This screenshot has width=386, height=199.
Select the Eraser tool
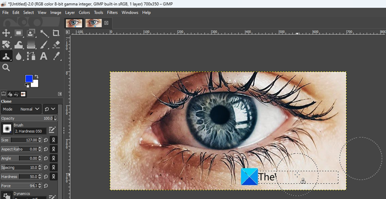[x=56, y=45]
